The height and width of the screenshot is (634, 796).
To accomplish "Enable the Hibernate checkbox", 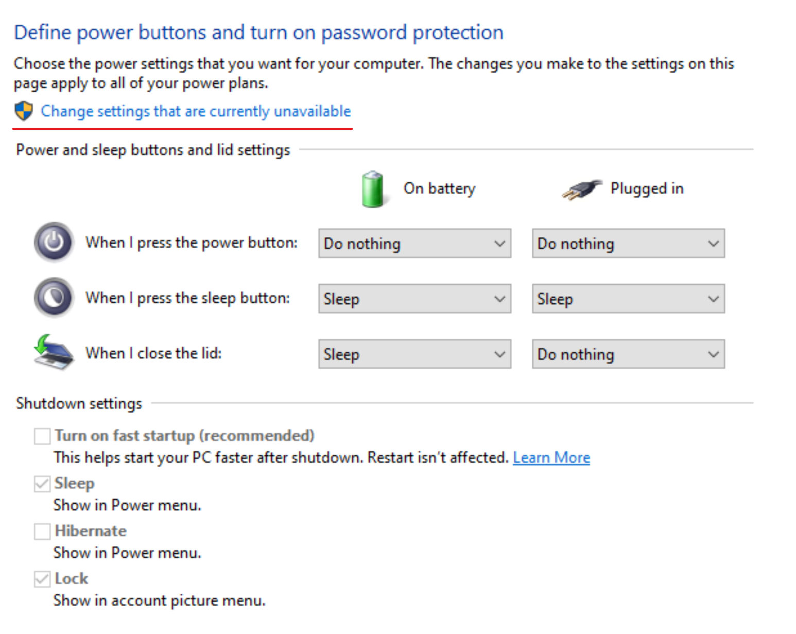I will tap(42, 532).
